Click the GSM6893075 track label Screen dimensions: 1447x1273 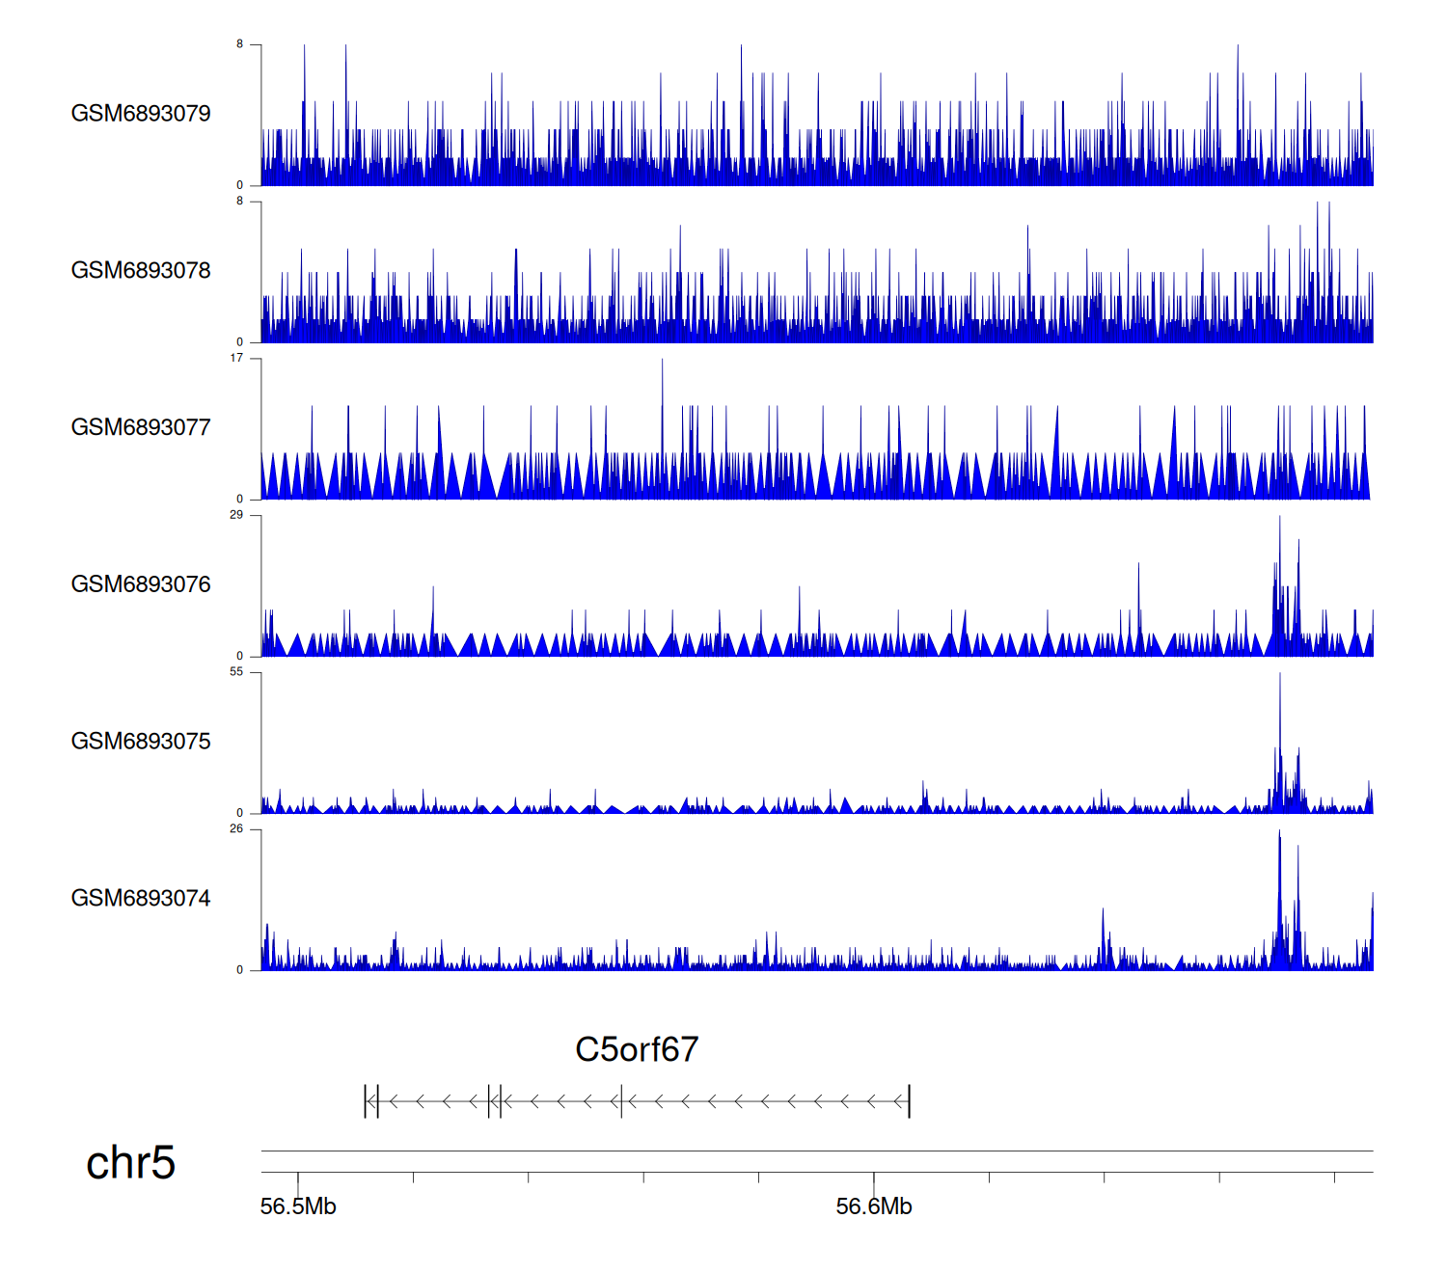point(141,742)
